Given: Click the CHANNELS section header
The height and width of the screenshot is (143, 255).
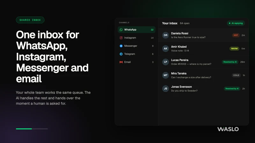Looking at the screenshot, I should [x=124, y=23].
